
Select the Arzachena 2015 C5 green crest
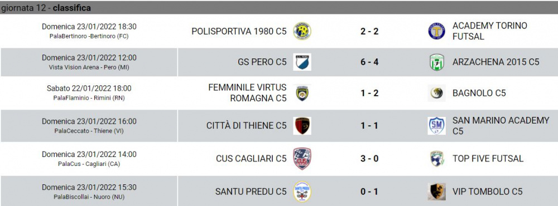pyautogui.click(x=436, y=62)
